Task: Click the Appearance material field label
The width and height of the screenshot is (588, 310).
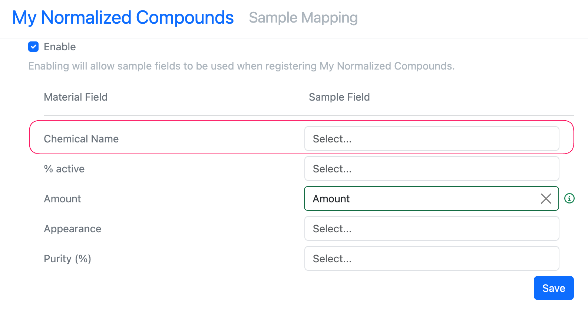Action: pyautogui.click(x=72, y=229)
